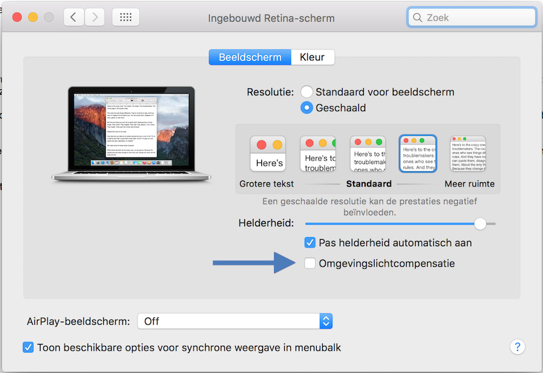The width and height of the screenshot is (543, 373).
Task: Click the magnifying glass in the search field
Action: point(418,18)
